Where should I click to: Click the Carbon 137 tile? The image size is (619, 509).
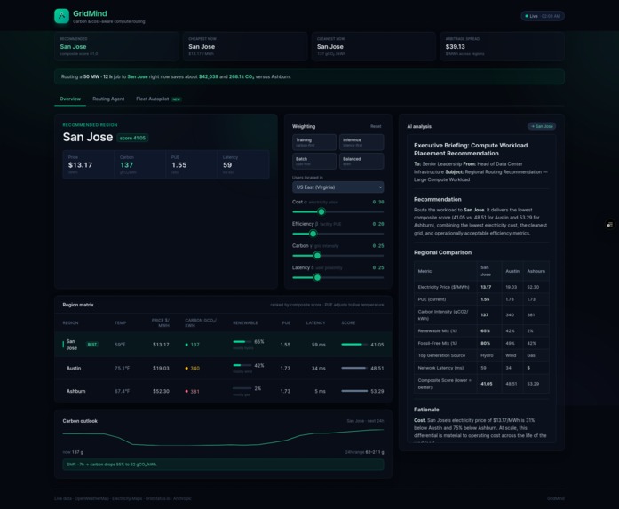(x=140, y=164)
